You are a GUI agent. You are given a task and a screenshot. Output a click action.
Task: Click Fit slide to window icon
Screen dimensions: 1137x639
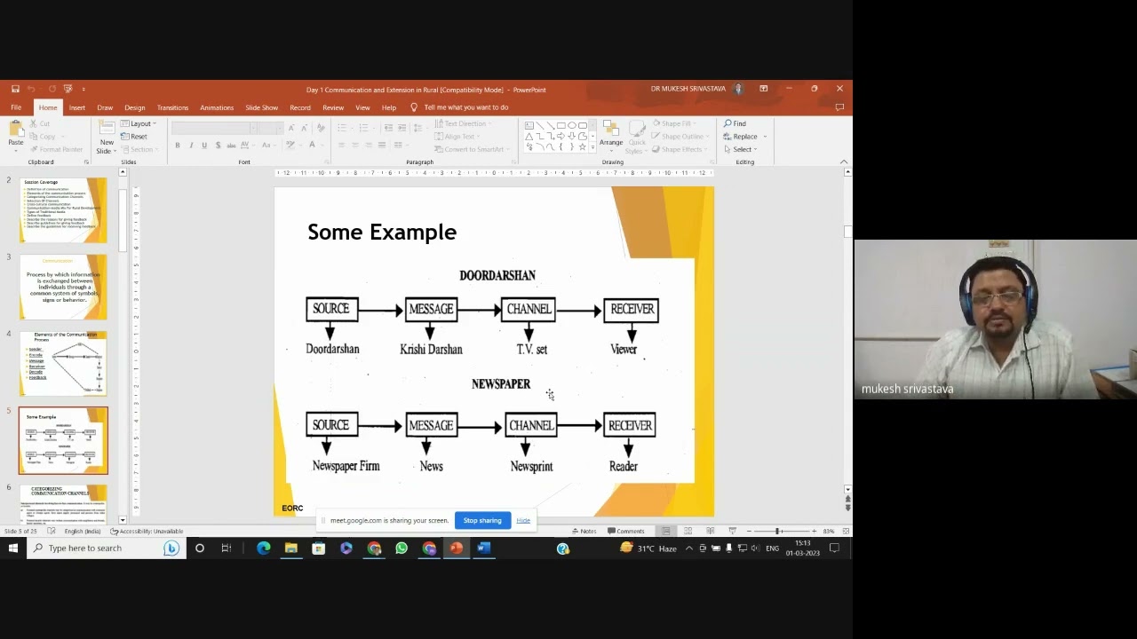click(x=846, y=531)
